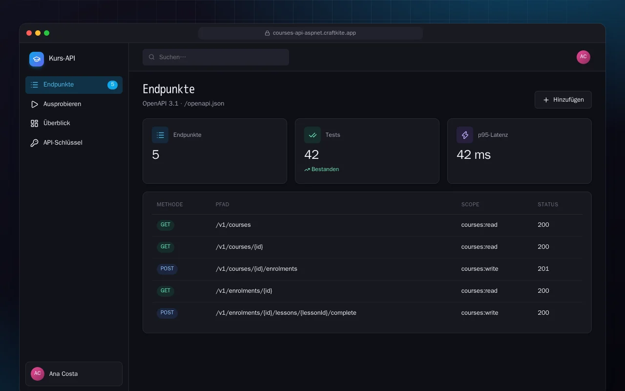Viewport: 625px width, 391px height.
Task: Open the Ana Costa profile card
Action: (74, 374)
